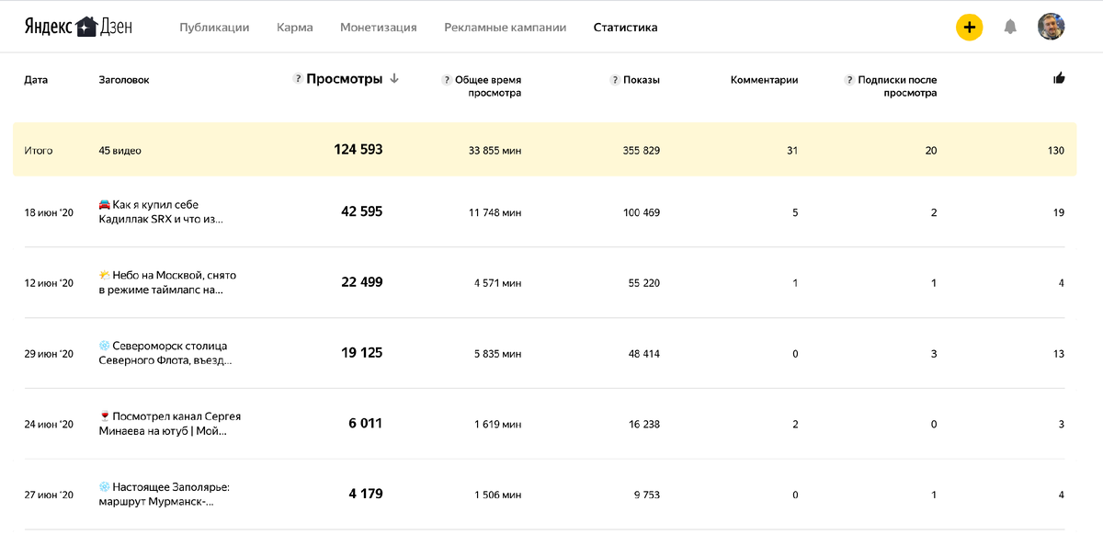Screen dimensions: 1103x535
Task: Open the Монетизация section
Action: pos(380,28)
